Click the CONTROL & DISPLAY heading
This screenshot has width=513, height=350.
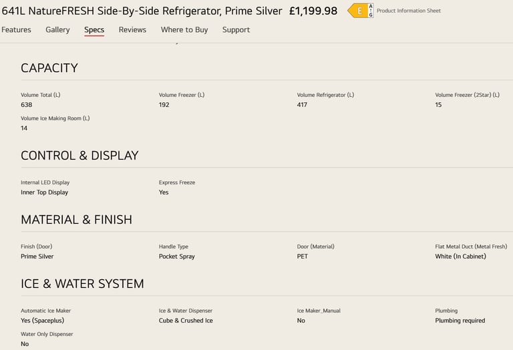pos(80,156)
